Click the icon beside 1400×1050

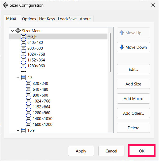[x=29, y=119]
